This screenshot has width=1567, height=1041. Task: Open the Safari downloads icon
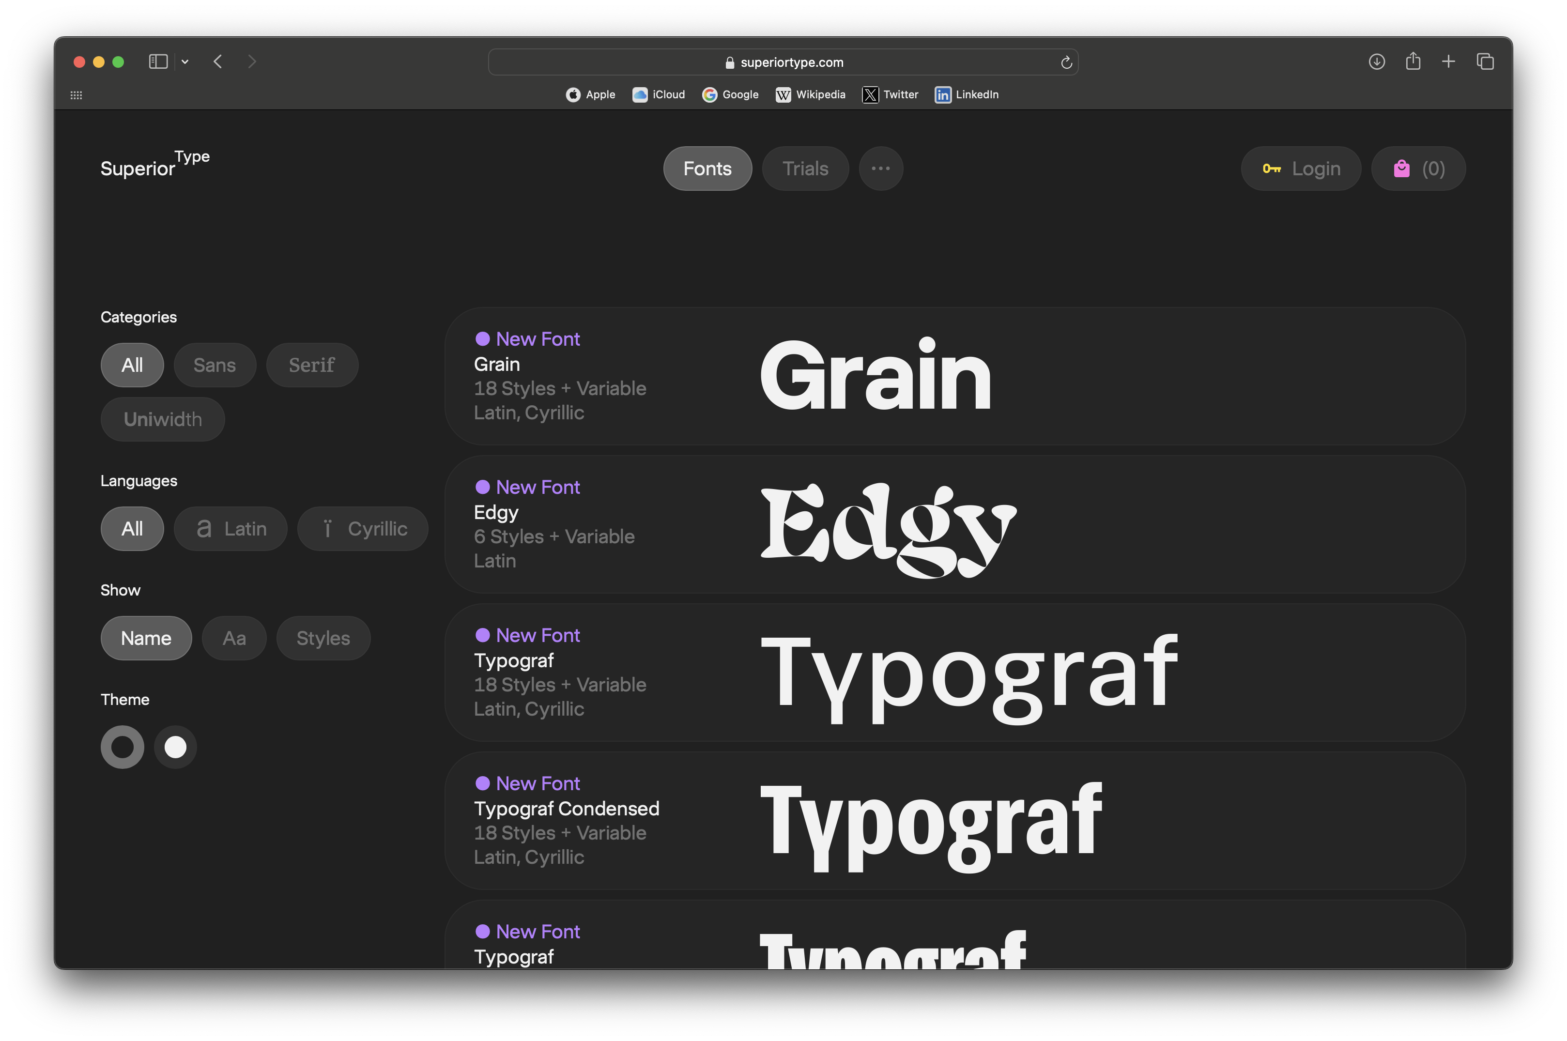click(x=1376, y=62)
